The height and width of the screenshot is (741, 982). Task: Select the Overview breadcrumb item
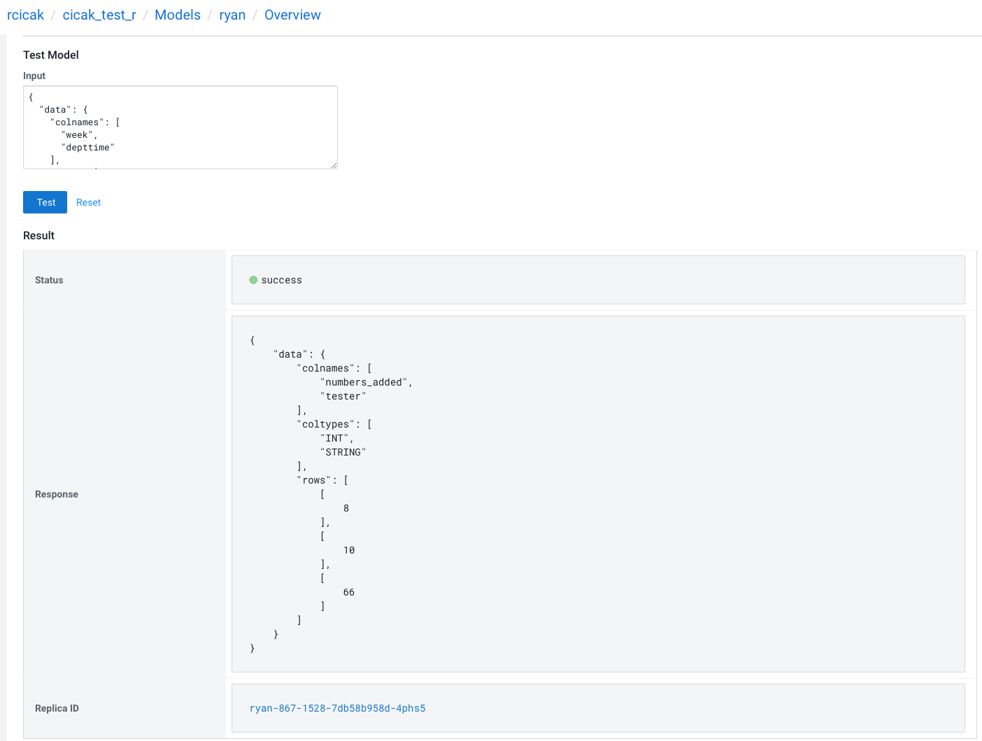(x=292, y=15)
